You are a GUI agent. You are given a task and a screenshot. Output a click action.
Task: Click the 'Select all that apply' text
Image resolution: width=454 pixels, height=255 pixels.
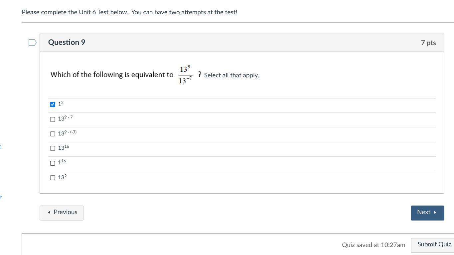pos(231,75)
